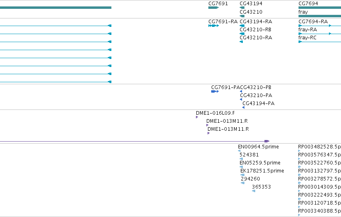Select the teal bar under fray gene label
341x217 pixels.
point(320,16)
